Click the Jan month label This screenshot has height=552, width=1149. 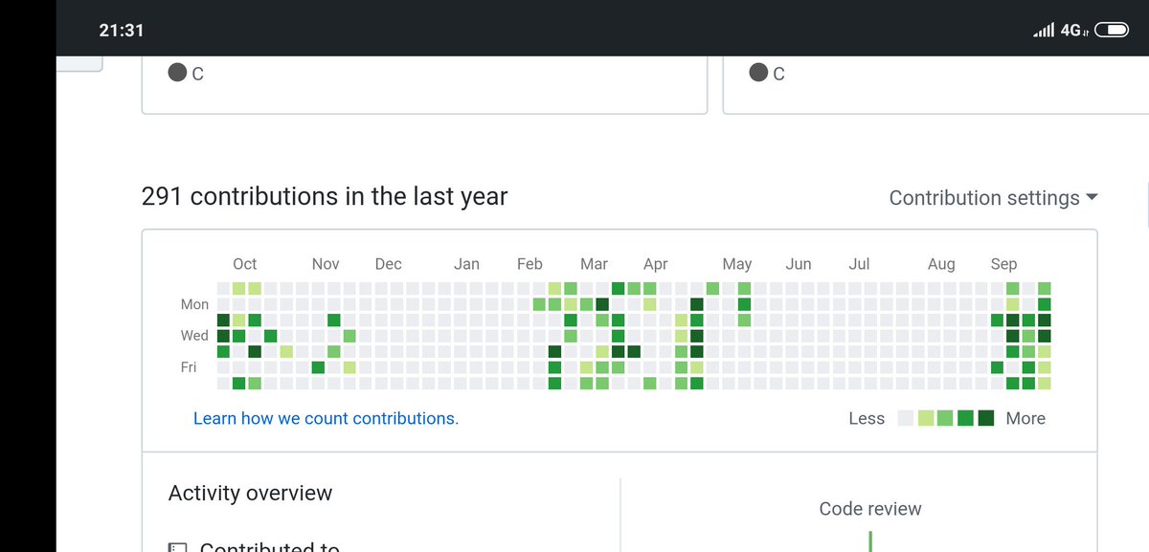(466, 264)
